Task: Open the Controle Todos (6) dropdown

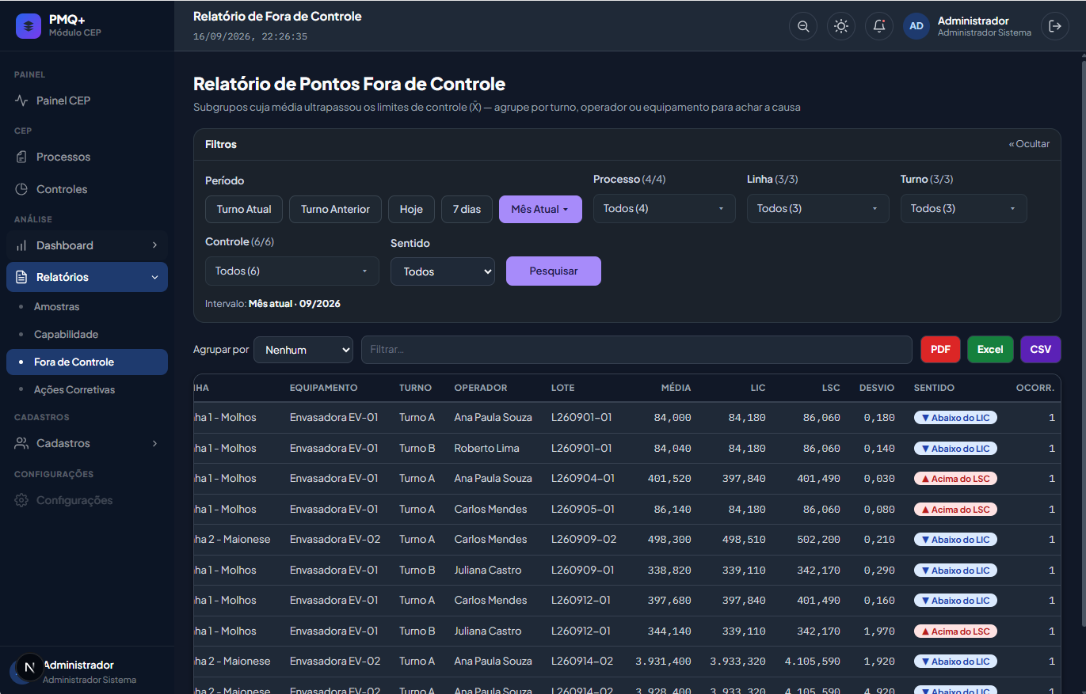Action: point(292,271)
